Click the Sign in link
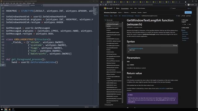This screenshot has height=111, width=198. 189,8
